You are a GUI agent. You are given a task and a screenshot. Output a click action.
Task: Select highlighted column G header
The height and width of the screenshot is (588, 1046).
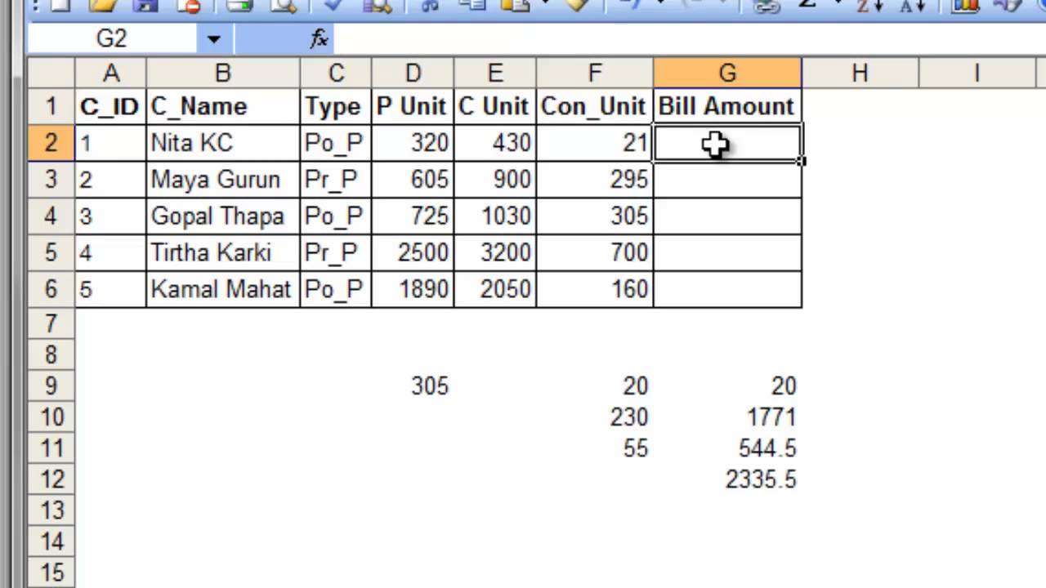pyautogui.click(x=727, y=73)
